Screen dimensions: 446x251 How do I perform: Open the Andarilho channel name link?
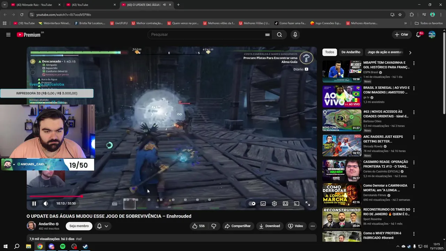47,224
